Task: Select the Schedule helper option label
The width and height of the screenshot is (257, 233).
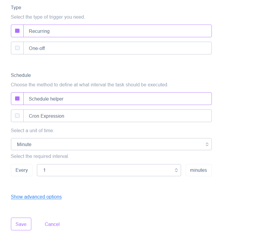Action: click(x=46, y=99)
